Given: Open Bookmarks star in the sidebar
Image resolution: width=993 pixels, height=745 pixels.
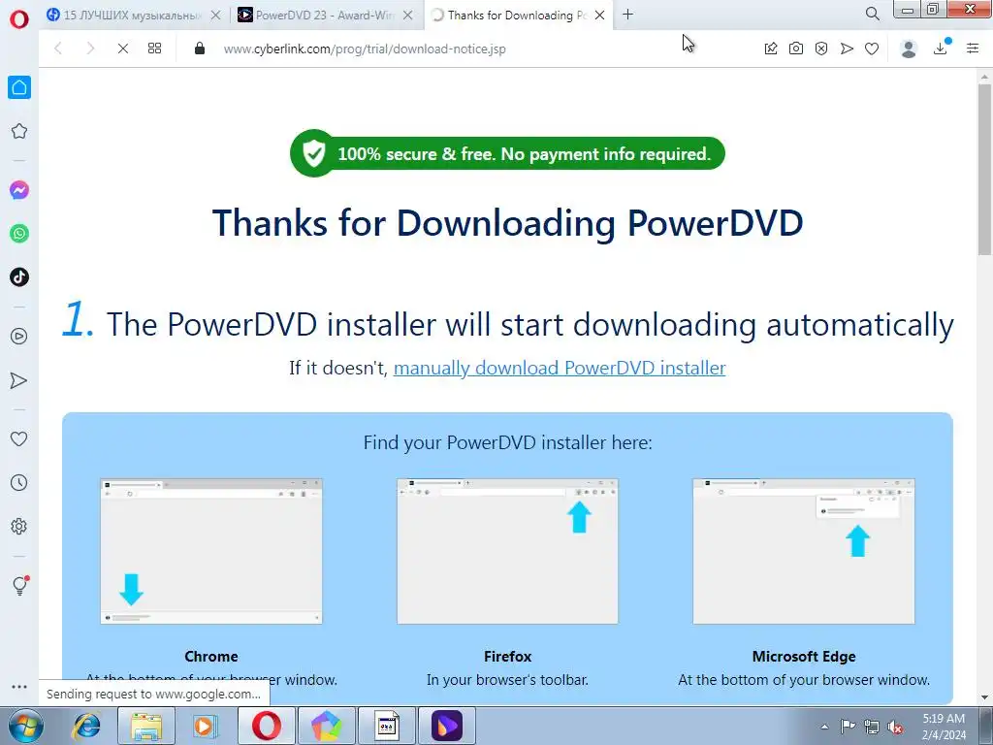Looking at the screenshot, I should [x=19, y=131].
